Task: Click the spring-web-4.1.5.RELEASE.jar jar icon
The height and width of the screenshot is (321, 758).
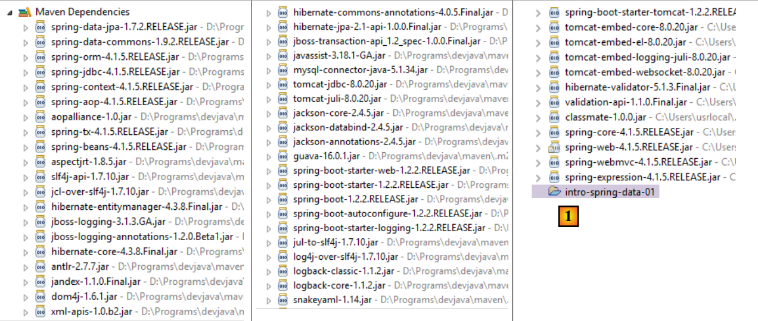Action: pos(554,147)
